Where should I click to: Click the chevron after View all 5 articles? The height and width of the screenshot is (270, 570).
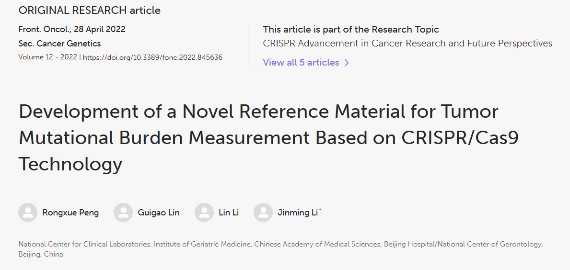347,63
